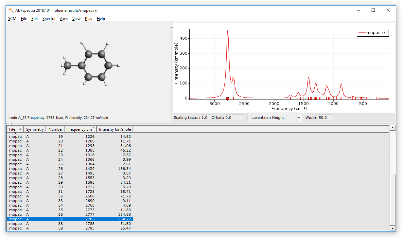Open the Axes menu
The height and width of the screenshot is (239, 403).
[64, 19]
